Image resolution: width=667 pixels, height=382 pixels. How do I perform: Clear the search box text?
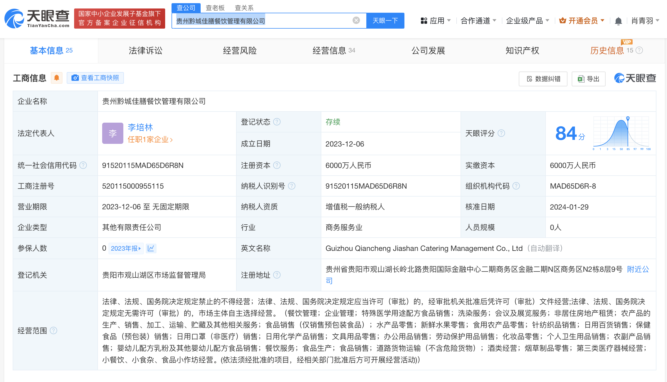pos(356,20)
